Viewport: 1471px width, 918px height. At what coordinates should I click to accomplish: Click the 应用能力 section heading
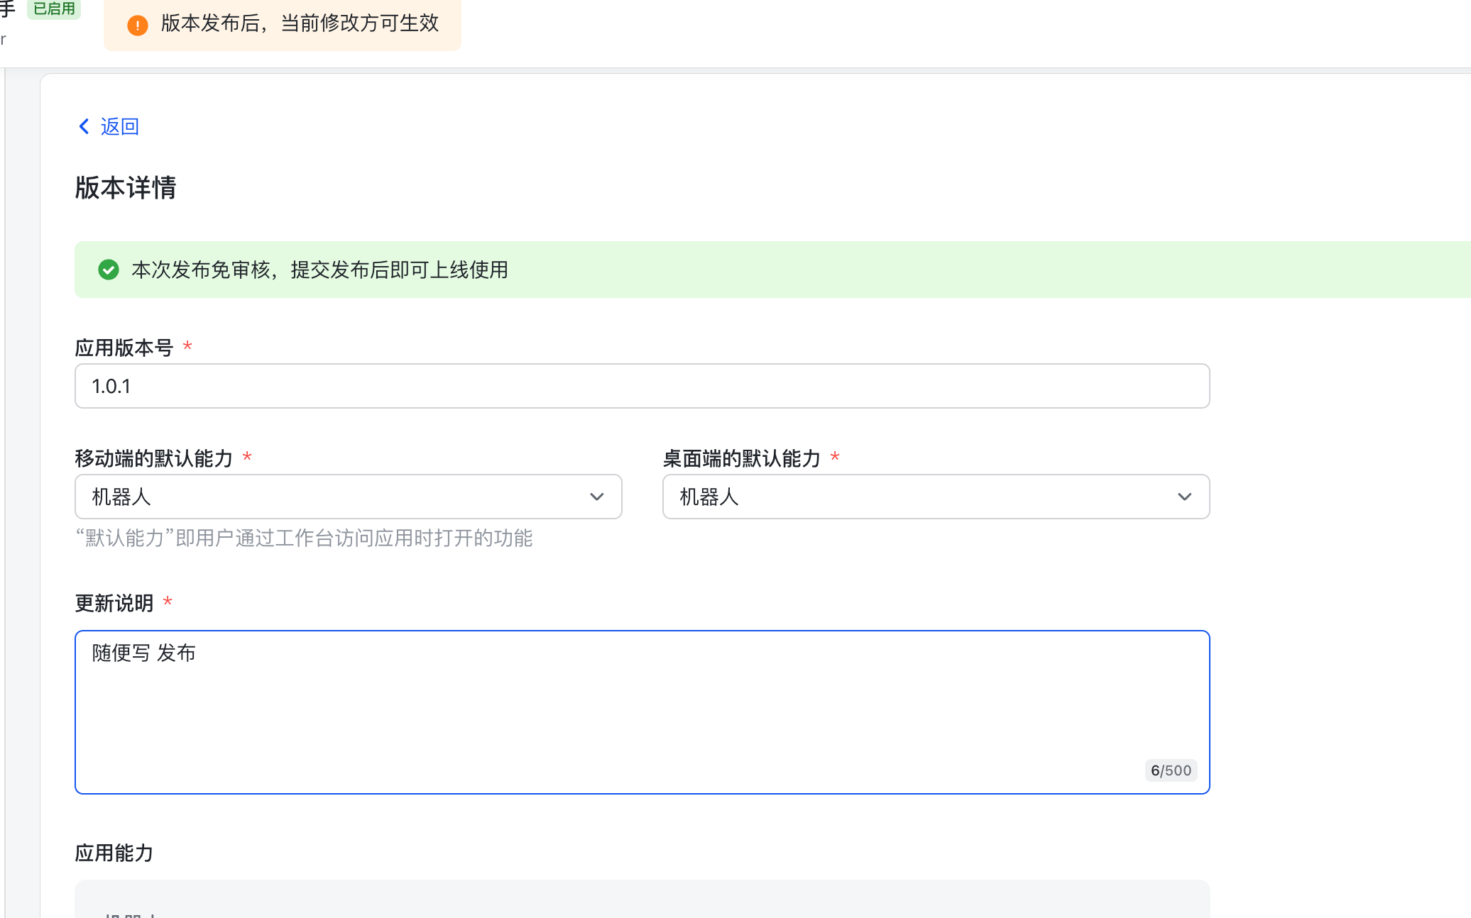pyautogui.click(x=114, y=853)
